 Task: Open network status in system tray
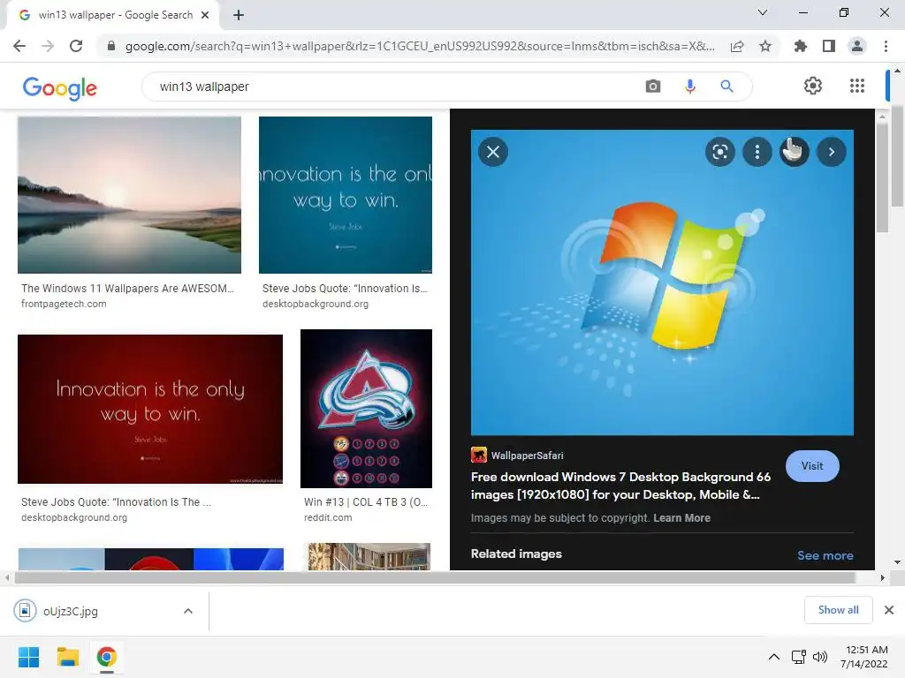[798, 657]
